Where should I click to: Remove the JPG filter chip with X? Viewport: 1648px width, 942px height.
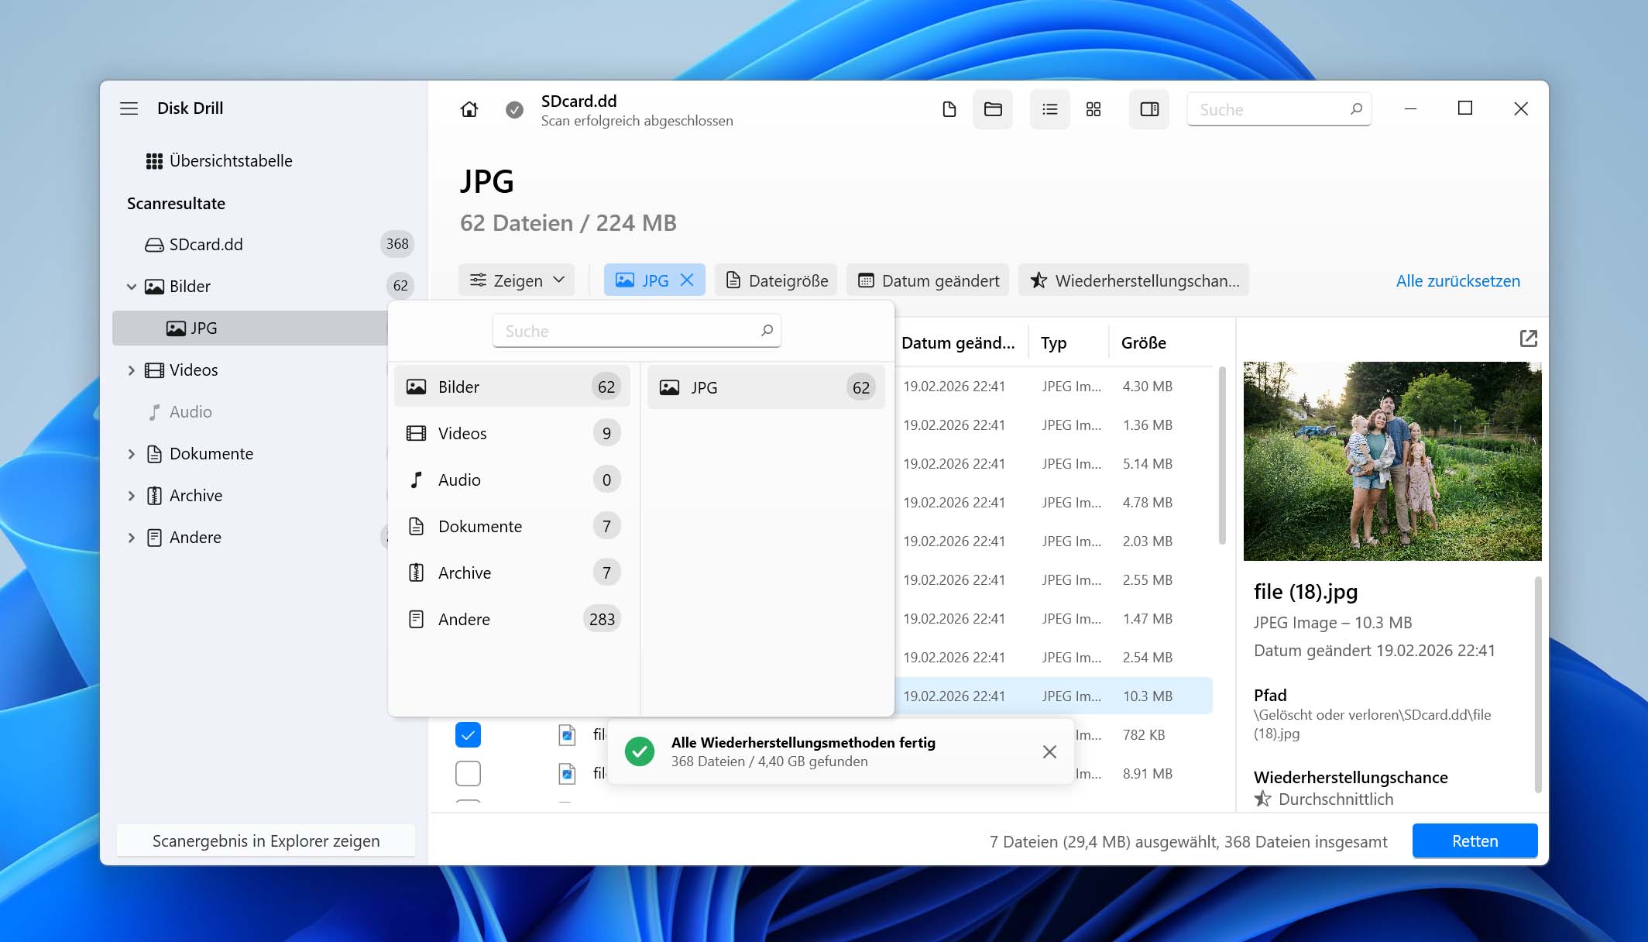point(687,280)
